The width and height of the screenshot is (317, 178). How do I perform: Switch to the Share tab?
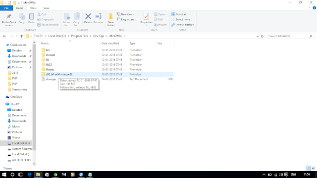[x=33, y=8]
